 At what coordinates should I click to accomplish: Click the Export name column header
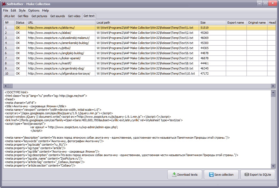click(236, 23)
